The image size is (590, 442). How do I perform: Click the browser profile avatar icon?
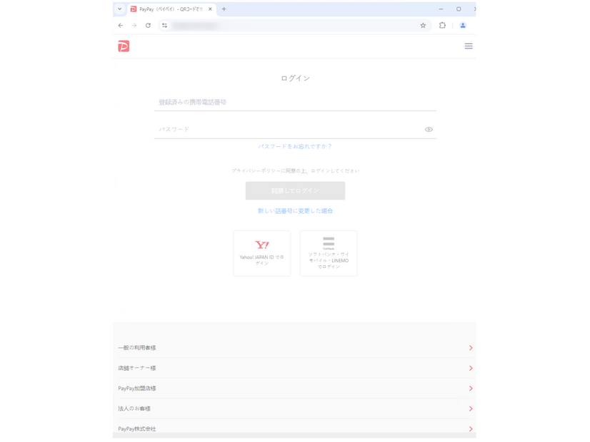[463, 25]
